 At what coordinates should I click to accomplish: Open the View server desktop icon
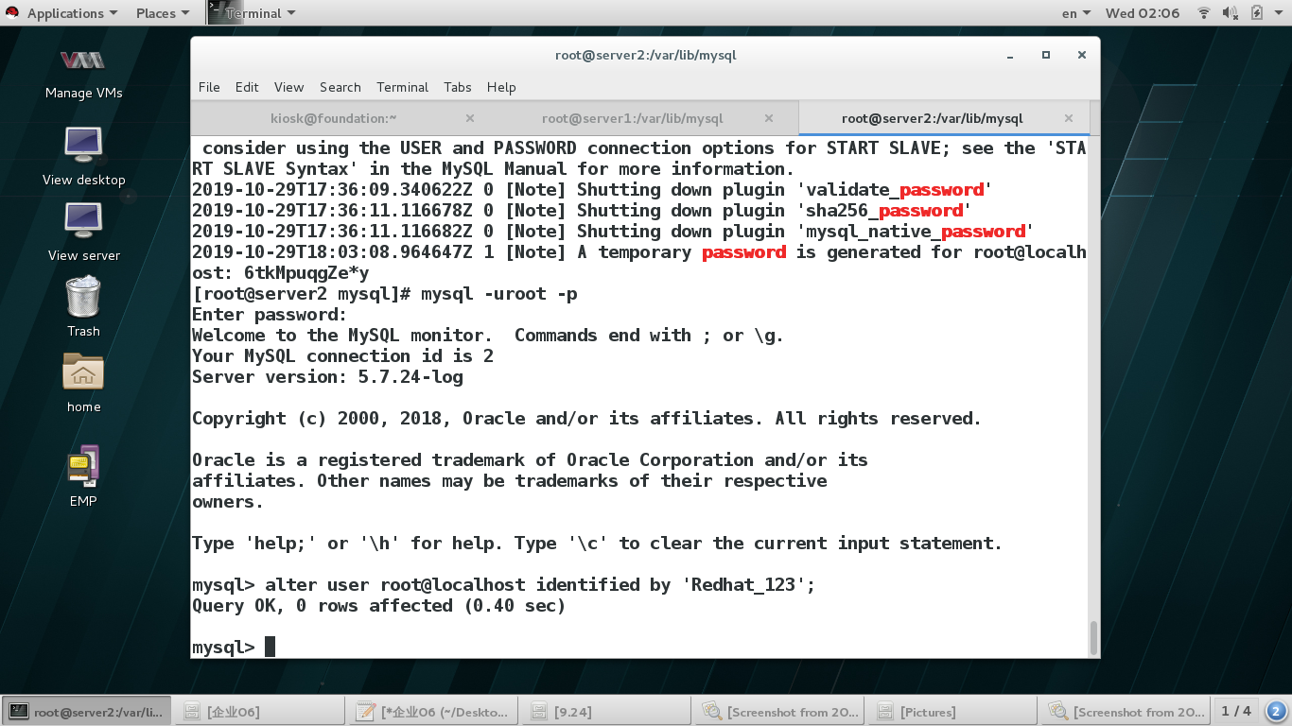[83, 232]
